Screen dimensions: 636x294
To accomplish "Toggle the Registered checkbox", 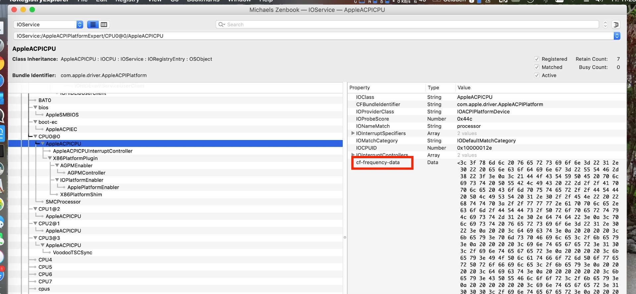I will pos(537,59).
